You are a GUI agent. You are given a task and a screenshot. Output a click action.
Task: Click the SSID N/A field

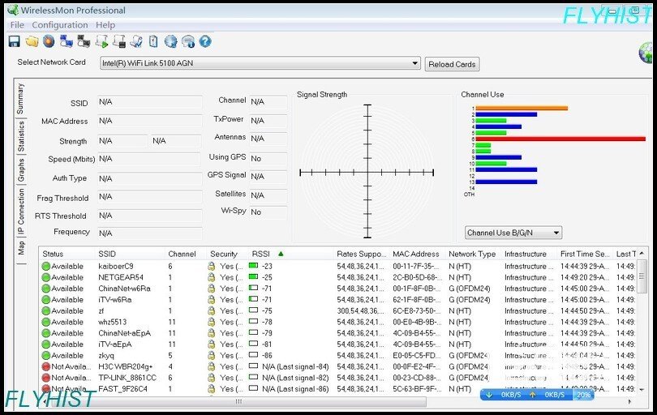click(x=150, y=102)
